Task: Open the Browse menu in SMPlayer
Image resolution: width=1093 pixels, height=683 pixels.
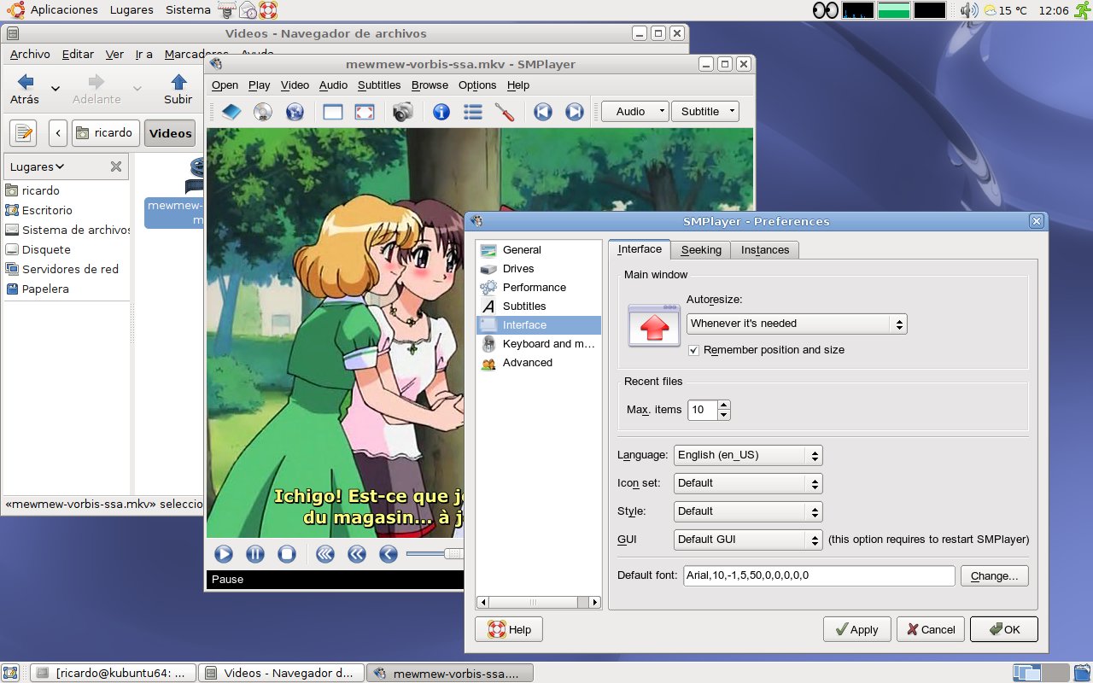Action: [430, 85]
